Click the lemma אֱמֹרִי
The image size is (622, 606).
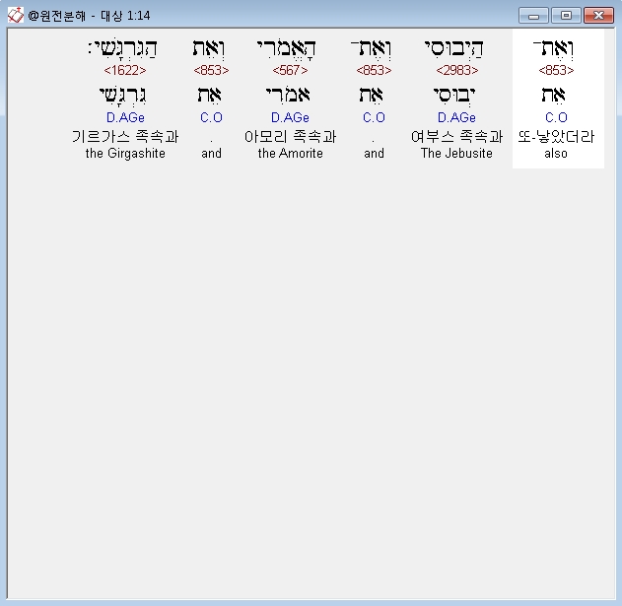[x=288, y=96]
